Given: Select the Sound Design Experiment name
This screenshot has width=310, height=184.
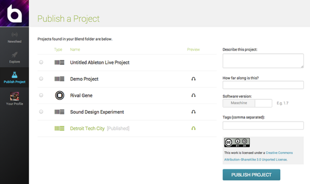Looking at the screenshot, I should 97,112.
